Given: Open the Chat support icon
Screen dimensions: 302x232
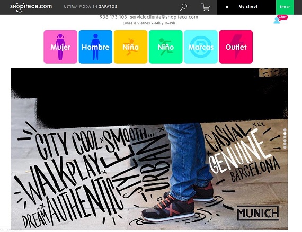Looking at the screenshot, I should coord(280,19).
